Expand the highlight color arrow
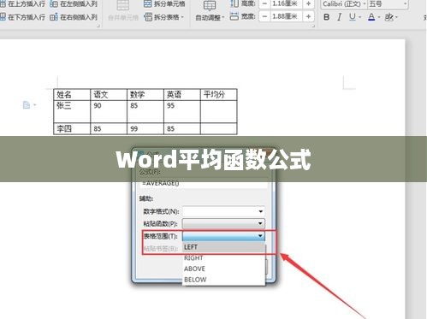This screenshot has height=319, width=427. tap(396, 17)
